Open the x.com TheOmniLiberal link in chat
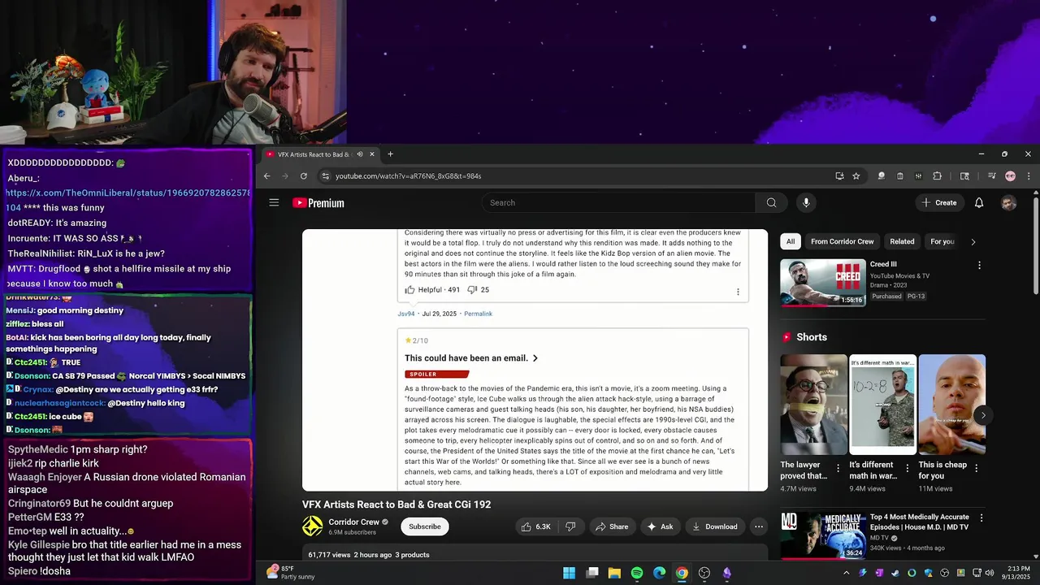The width and height of the screenshot is (1040, 585). point(128,193)
